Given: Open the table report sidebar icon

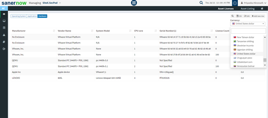Looking at the screenshot, I should pyautogui.click(x=4, y=28).
